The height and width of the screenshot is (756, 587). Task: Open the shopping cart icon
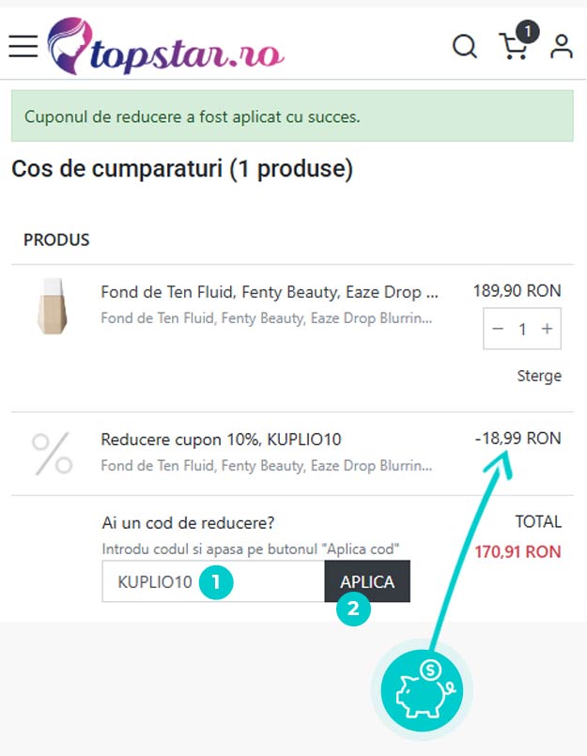tap(513, 47)
